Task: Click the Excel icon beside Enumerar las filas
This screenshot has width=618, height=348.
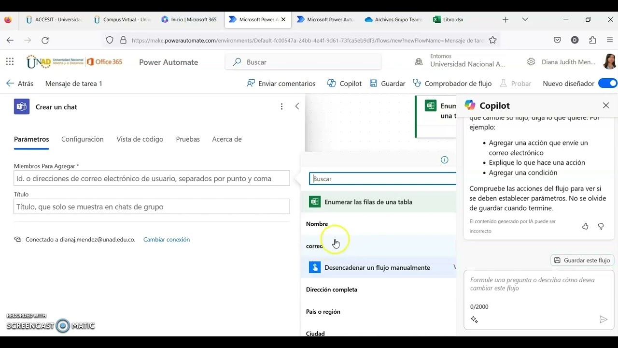Action: pos(315,202)
